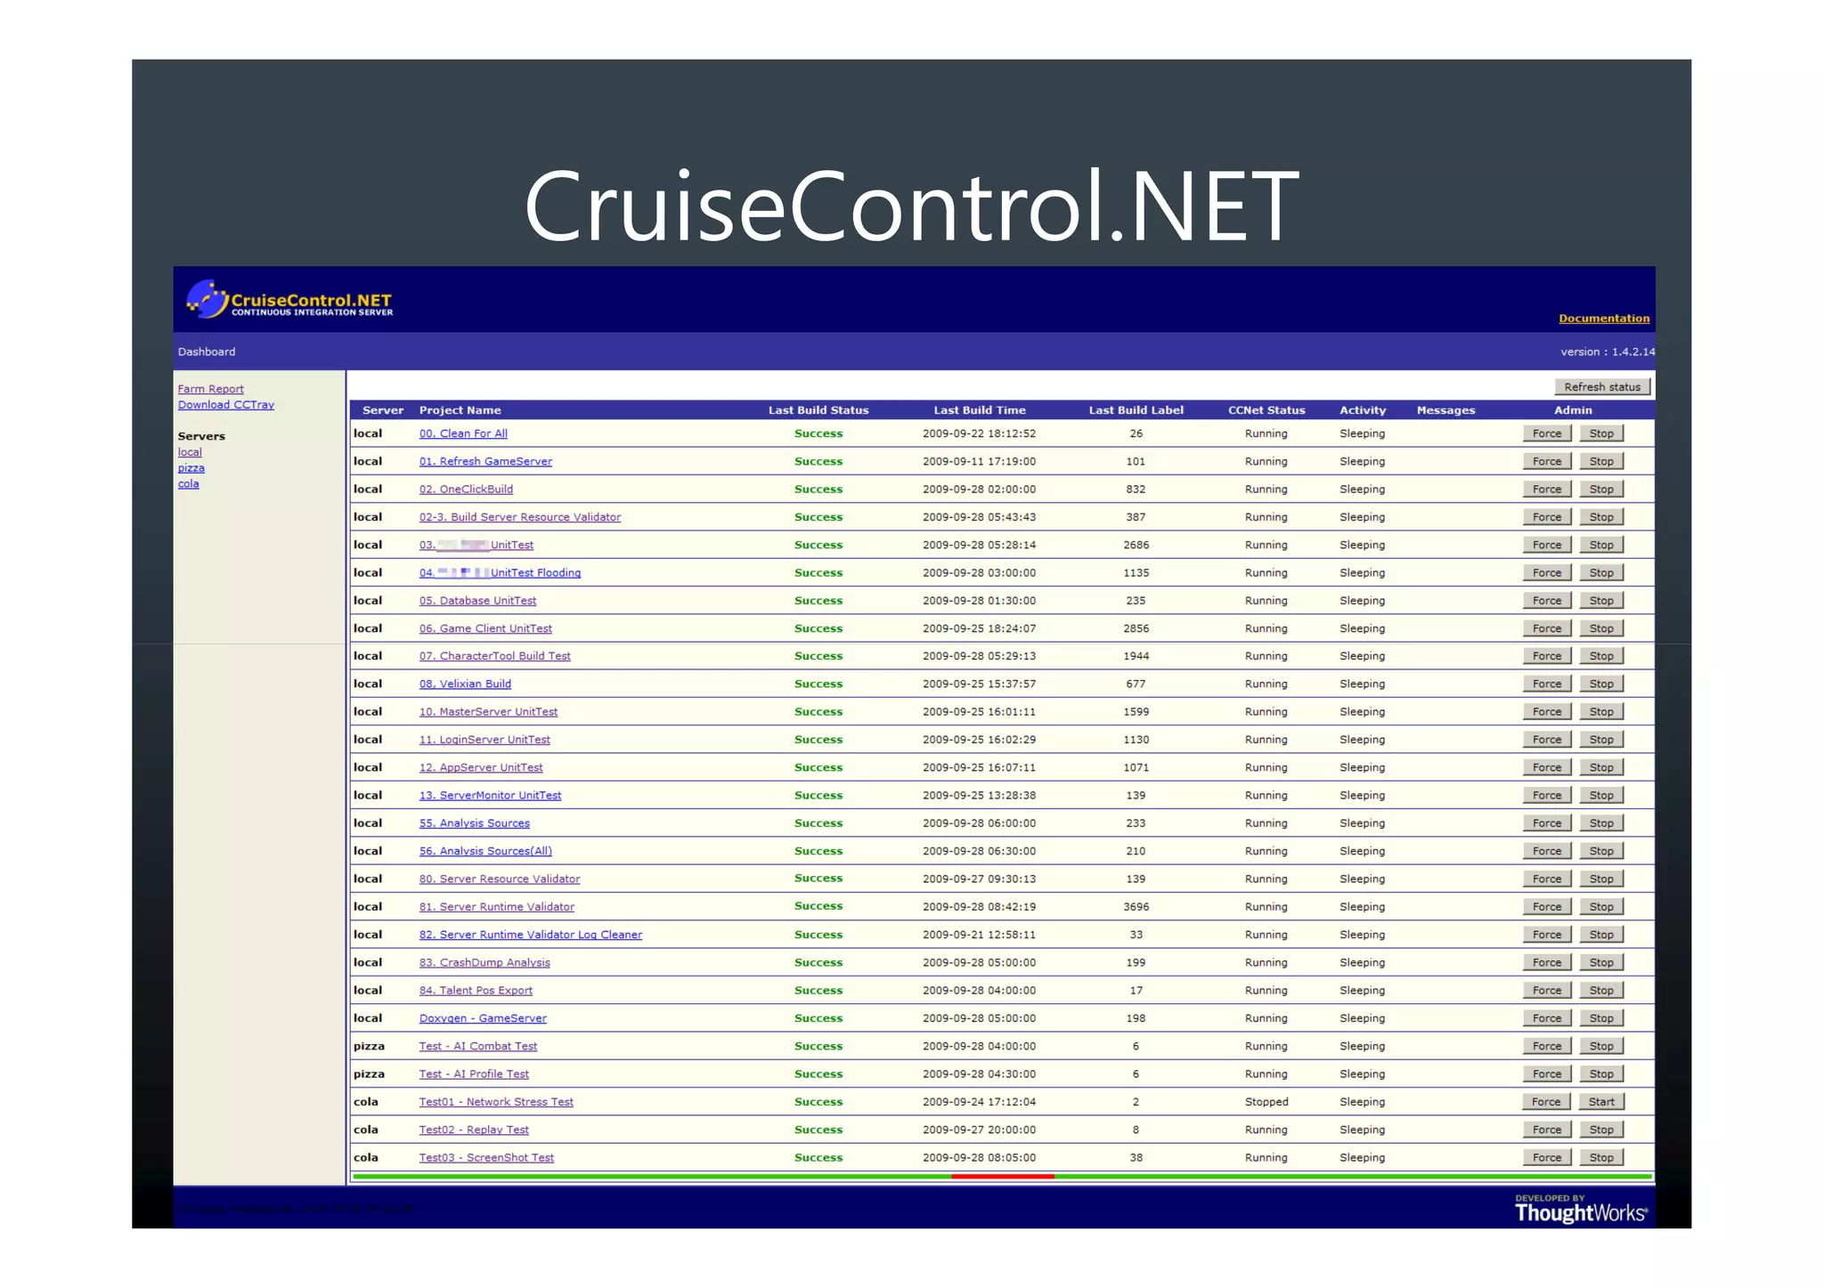The width and height of the screenshot is (1824, 1288).
Task: Force build for 00. Clean For All
Action: coord(1547,433)
